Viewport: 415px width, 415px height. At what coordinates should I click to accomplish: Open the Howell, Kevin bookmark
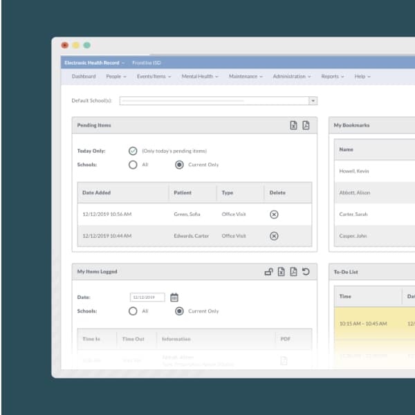(x=354, y=171)
